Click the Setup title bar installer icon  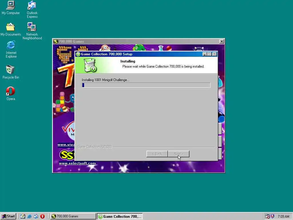(x=78, y=54)
